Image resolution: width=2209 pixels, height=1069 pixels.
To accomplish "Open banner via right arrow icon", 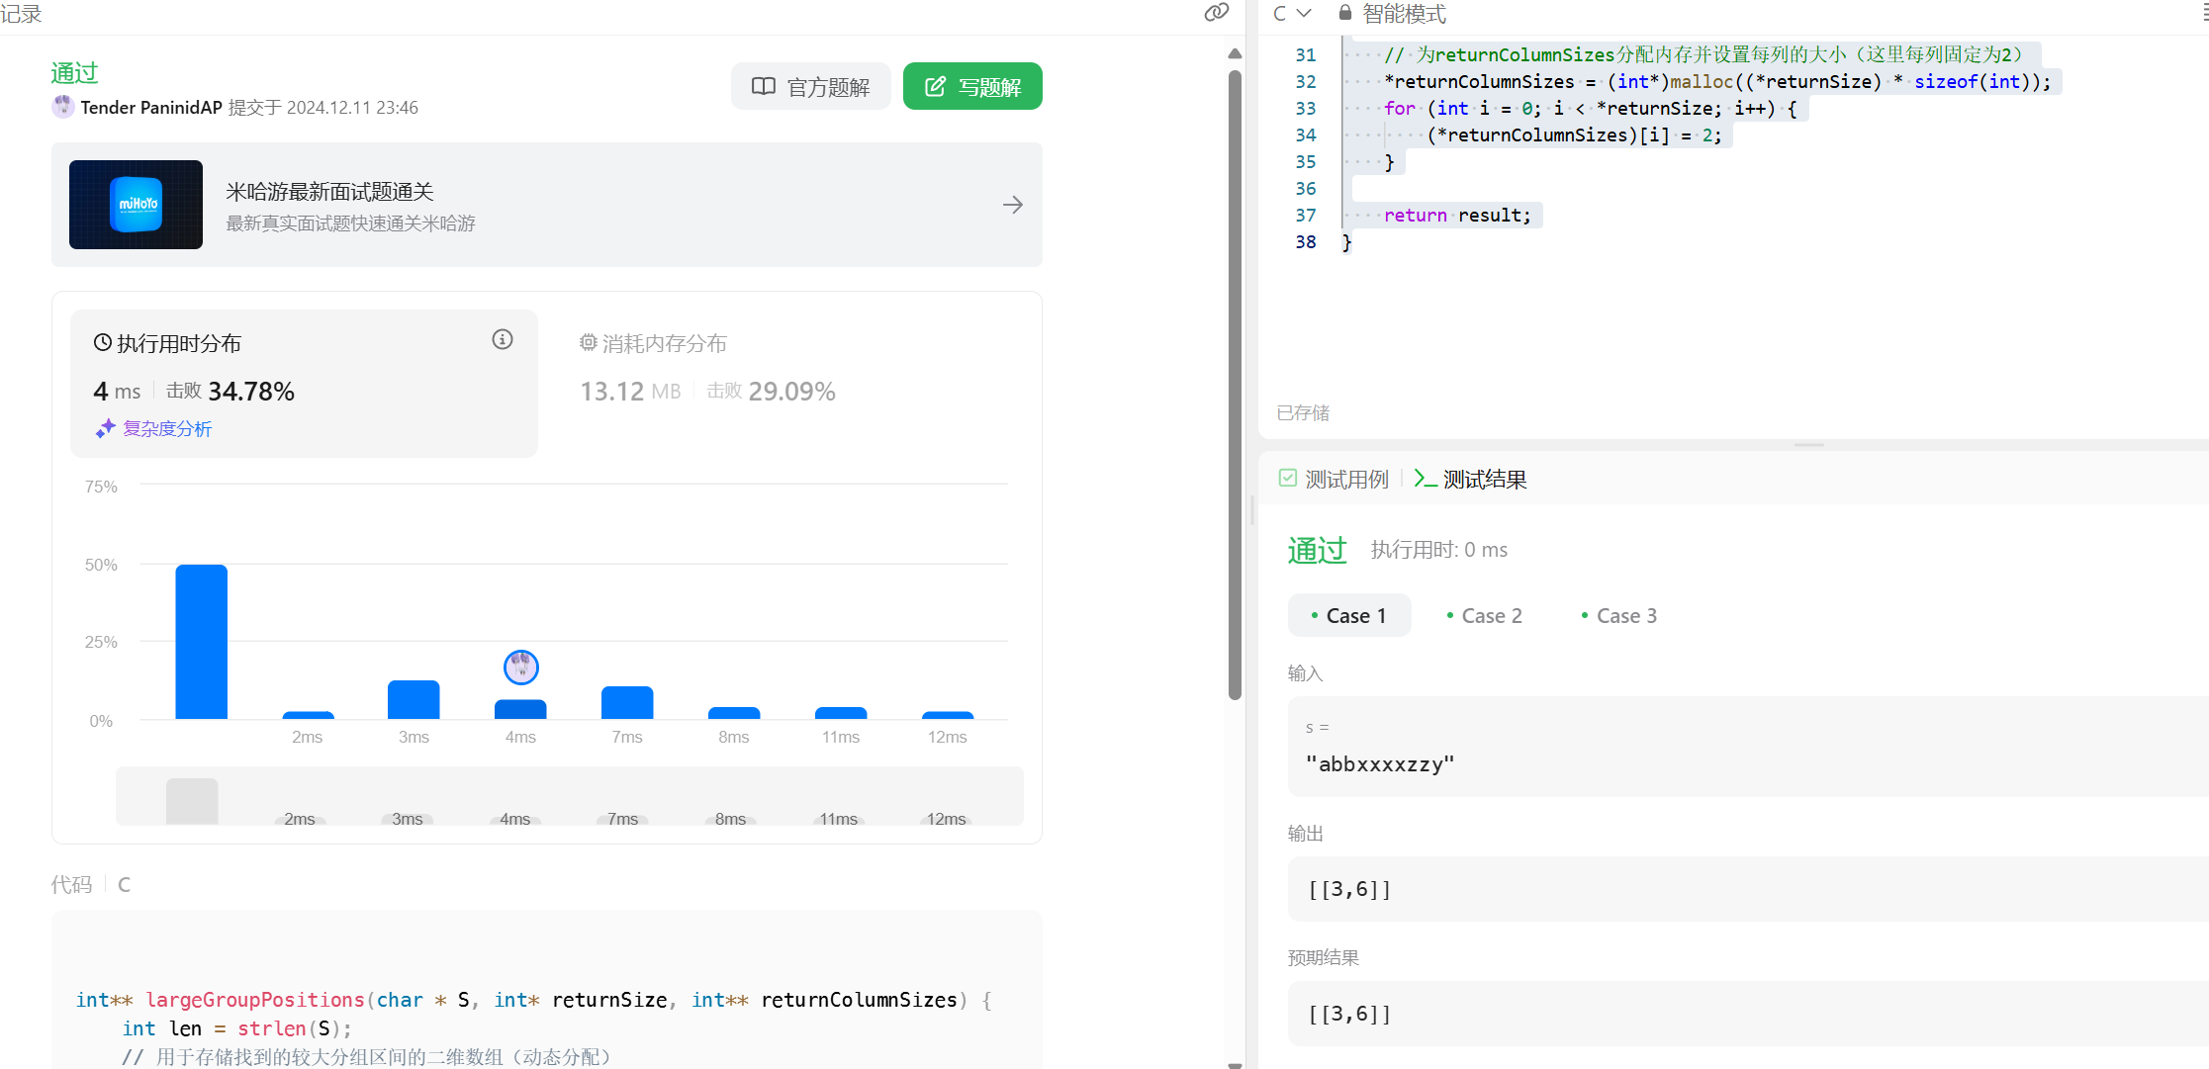I will click(x=1012, y=205).
